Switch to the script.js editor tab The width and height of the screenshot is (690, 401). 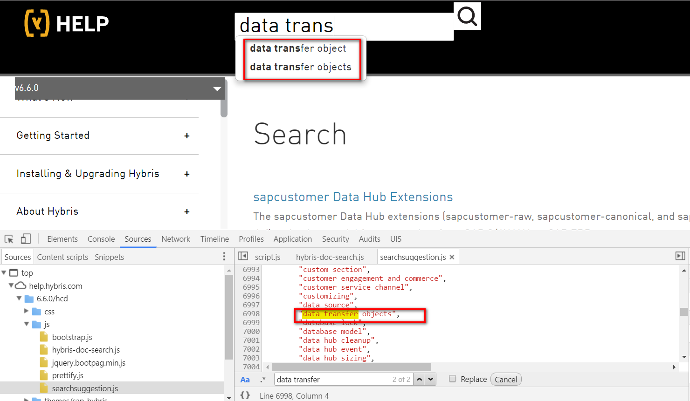coord(268,257)
